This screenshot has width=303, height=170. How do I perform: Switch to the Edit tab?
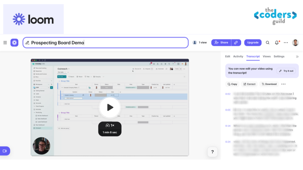point(228,56)
